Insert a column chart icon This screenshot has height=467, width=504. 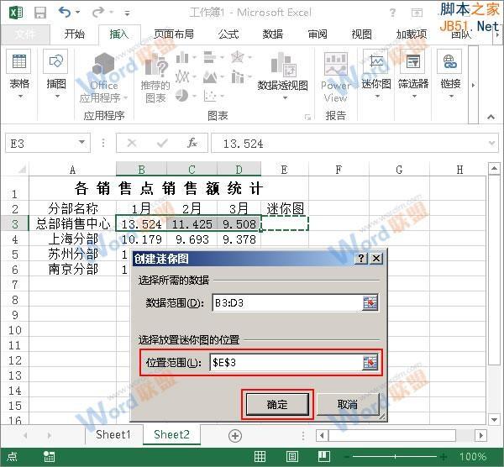[x=182, y=57]
